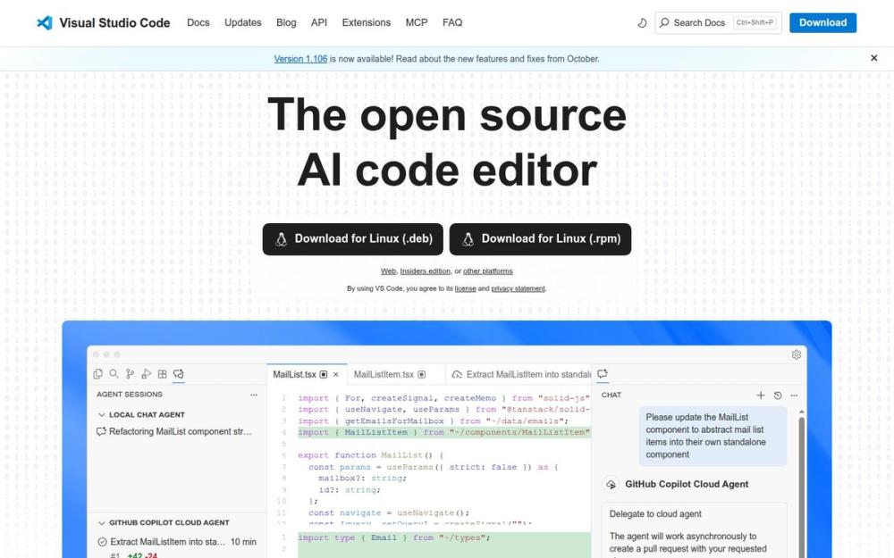Viewport: 894px width, 558px height.
Task: Open the other platforms link
Action: click(x=490, y=271)
